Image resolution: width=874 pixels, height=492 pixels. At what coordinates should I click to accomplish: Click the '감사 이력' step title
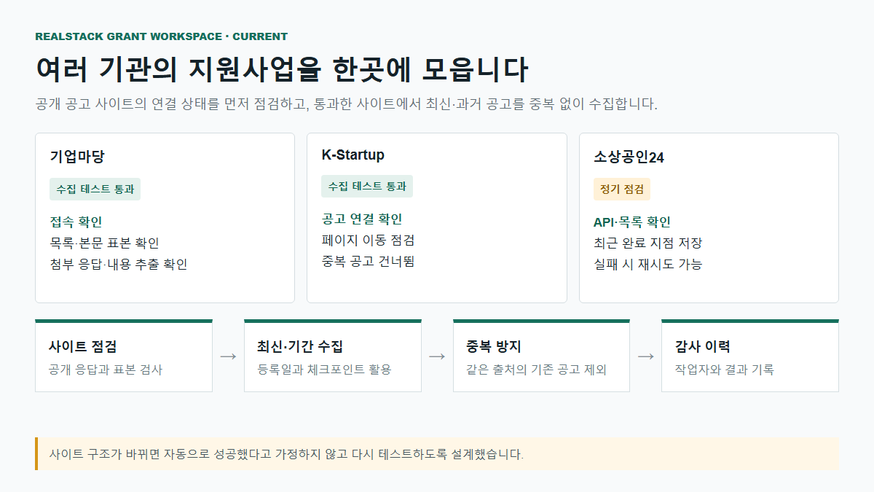pyautogui.click(x=703, y=347)
